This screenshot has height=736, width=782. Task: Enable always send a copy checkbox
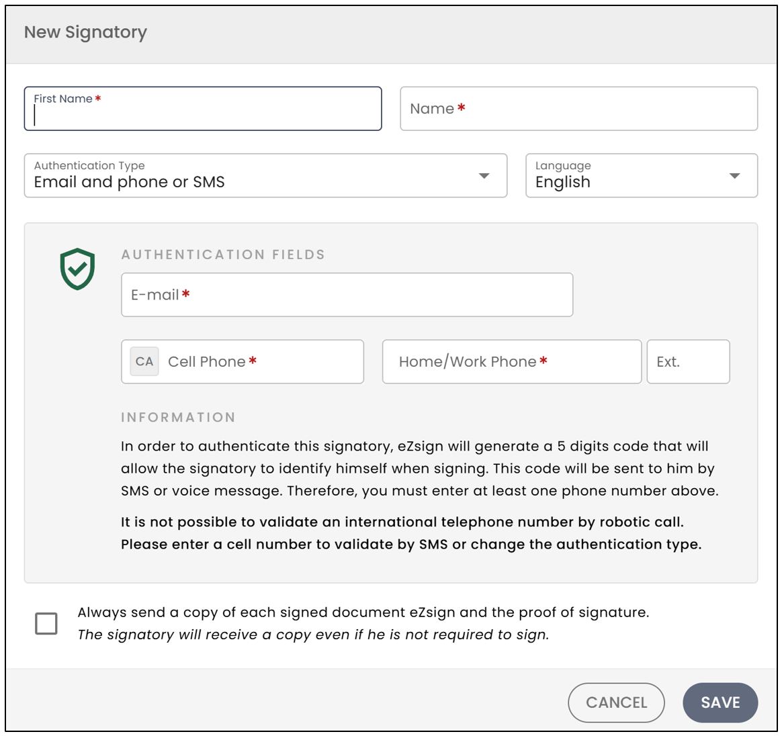(x=46, y=623)
